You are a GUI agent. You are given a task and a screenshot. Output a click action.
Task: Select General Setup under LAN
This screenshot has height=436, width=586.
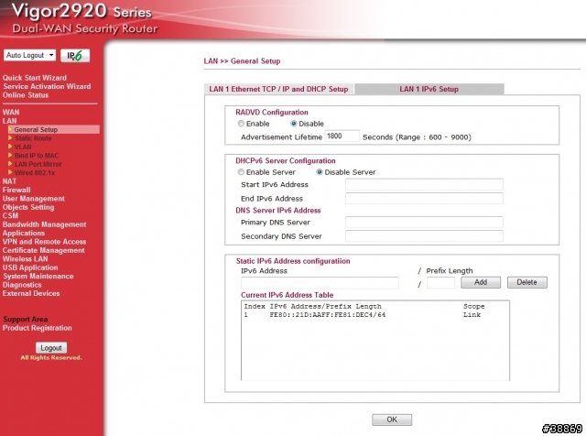tap(36, 130)
